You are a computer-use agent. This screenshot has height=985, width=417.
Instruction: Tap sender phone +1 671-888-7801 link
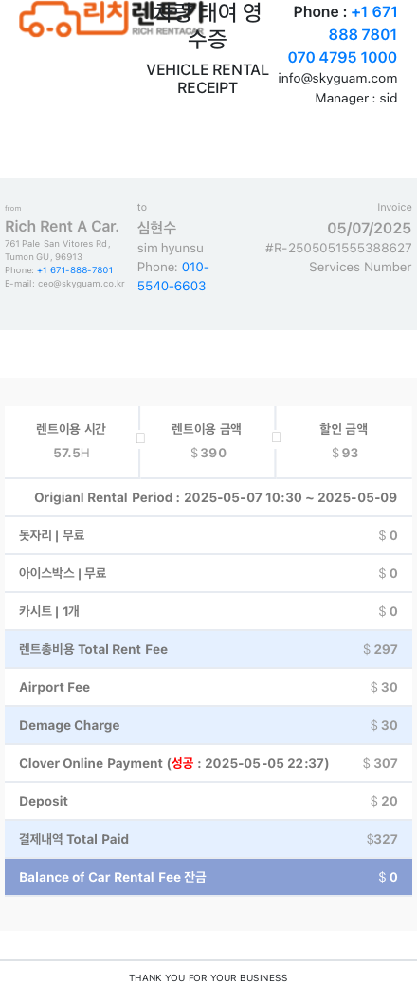click(75, 270)
